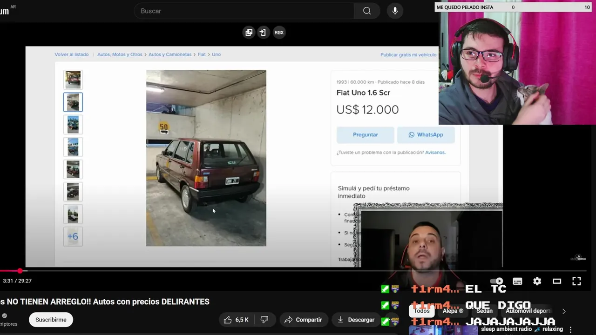Select the fifth car photo thumbnail
The height and width of the screenshot is (335, 596).
click(x=73, y=169)
